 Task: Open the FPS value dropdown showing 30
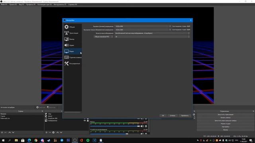pyautogui.click(x=152, y=37)
